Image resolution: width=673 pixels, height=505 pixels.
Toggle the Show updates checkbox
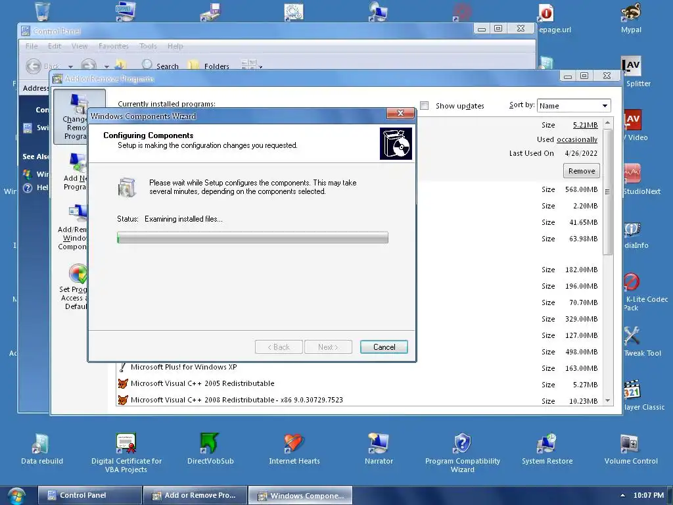point(424,106)
